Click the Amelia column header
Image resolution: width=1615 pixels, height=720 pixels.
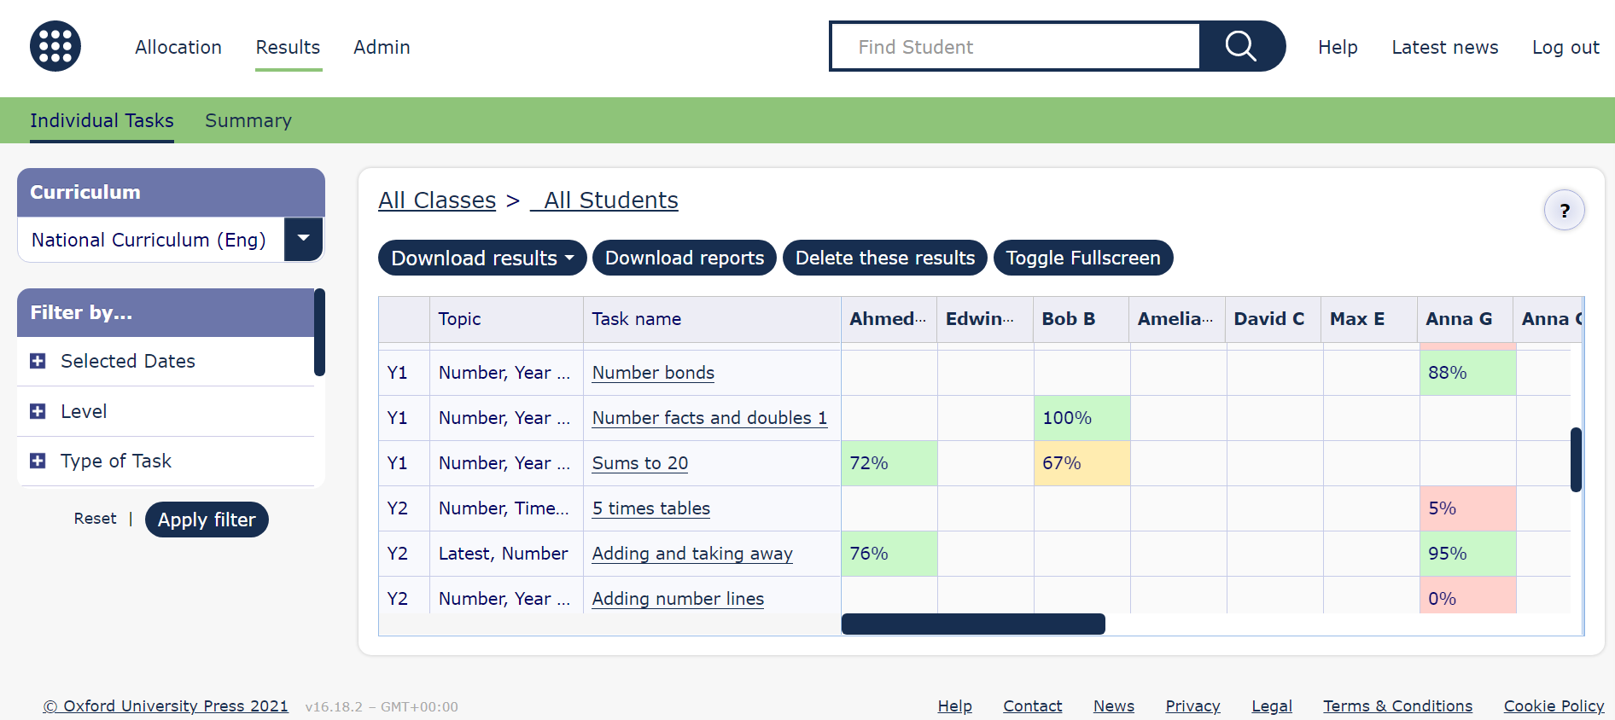(1177, 319)
